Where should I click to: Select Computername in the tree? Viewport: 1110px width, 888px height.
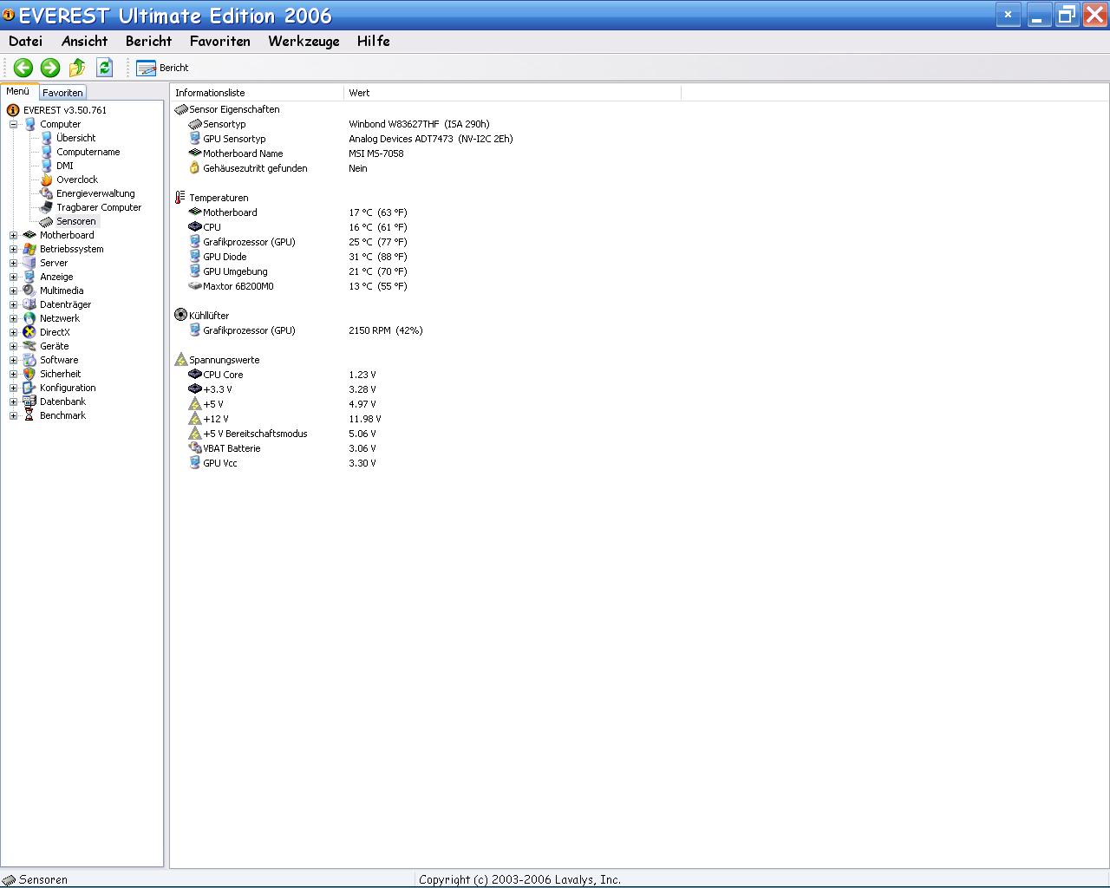point(88,152)
